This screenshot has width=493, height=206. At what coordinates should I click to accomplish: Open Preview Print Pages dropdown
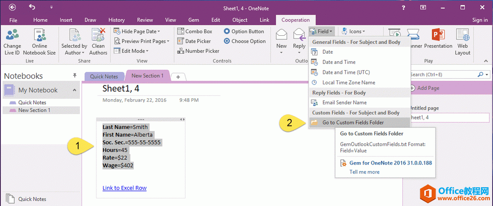[x=142, y=41]
